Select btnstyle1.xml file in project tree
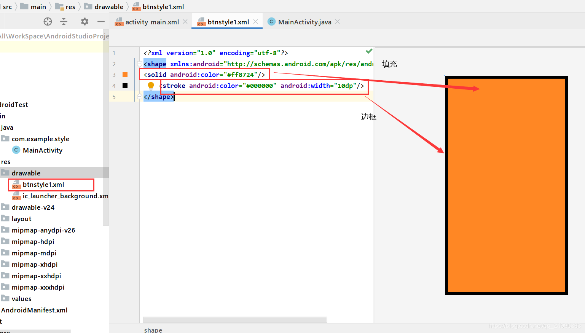This screenshot has width=585, height=333. pyautogui.click(x=43, y=185)
